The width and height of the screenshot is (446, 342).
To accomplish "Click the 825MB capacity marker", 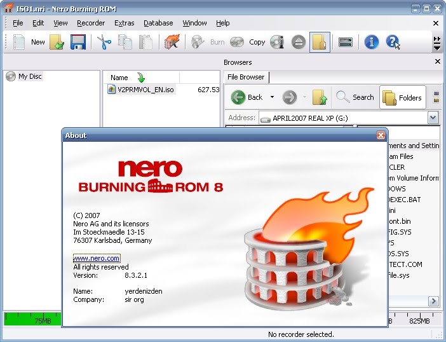I will pos(419,321).
